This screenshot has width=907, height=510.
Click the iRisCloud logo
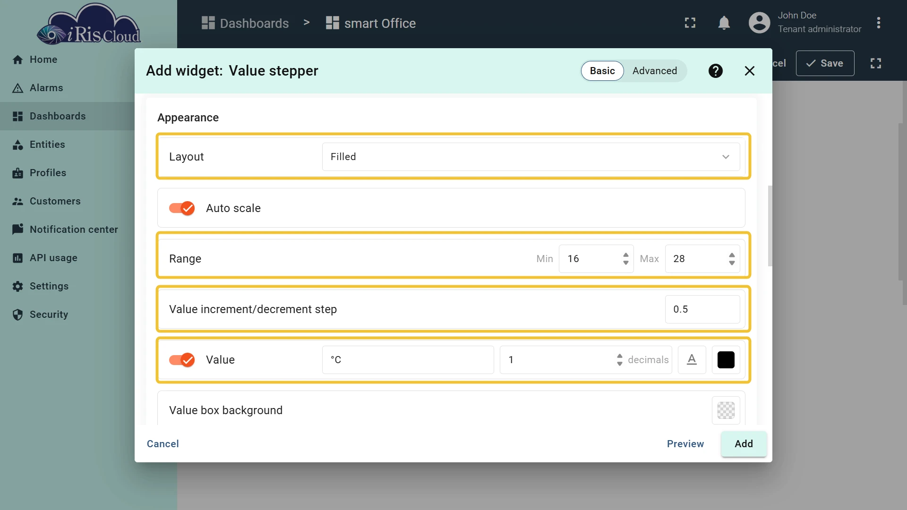[x=89, y=25]
